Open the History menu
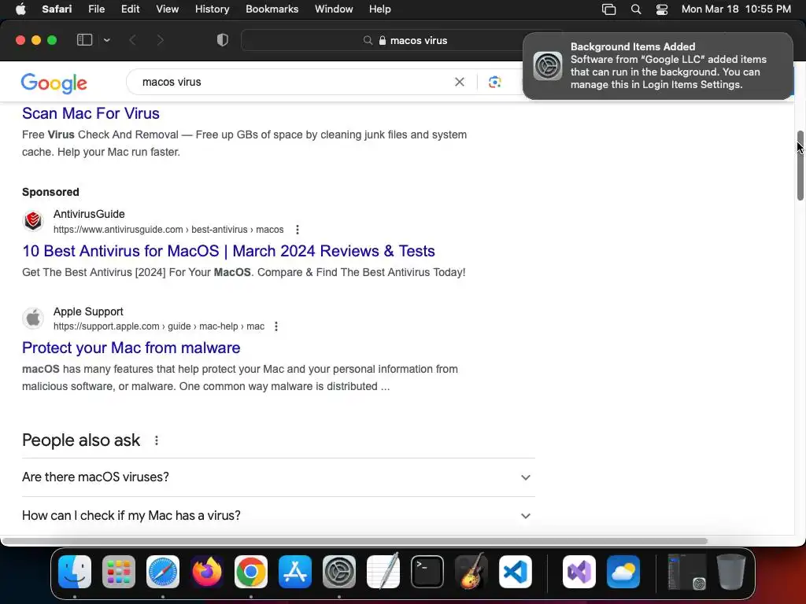The height and width of the screenshot is (604, 806). tap(212, 9)
